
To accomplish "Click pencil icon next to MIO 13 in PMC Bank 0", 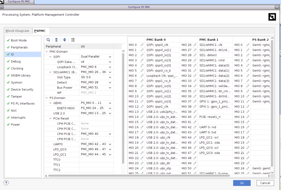I will (x=142, y=112).
